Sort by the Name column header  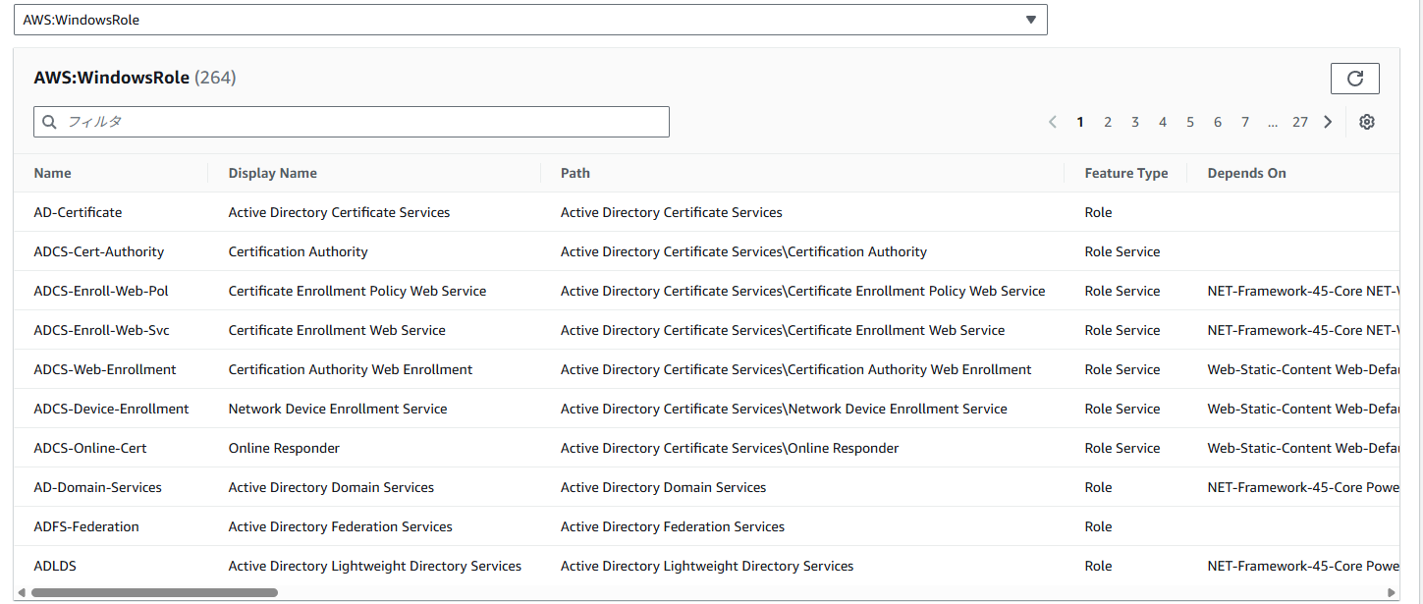point(53,173)
